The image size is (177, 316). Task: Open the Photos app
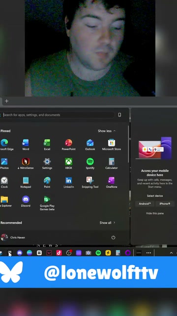point(4,163)
